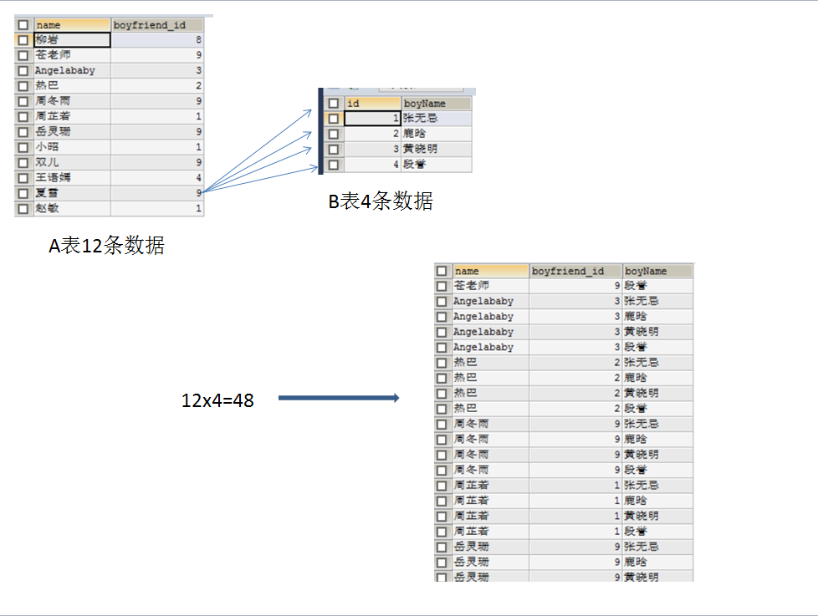Check the result row 周芷若 1 段誉
This screenshot has height=616, width=818.
[442, 532]
